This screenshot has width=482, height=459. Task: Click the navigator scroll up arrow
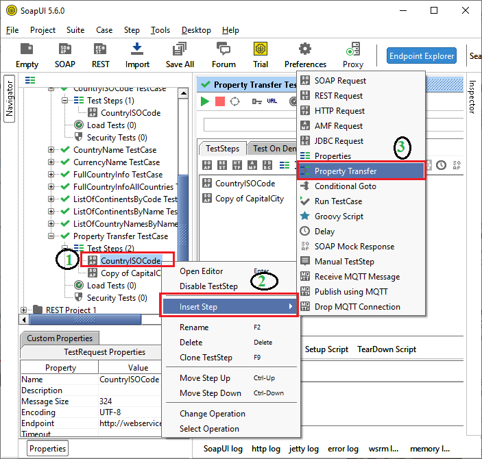183,93
